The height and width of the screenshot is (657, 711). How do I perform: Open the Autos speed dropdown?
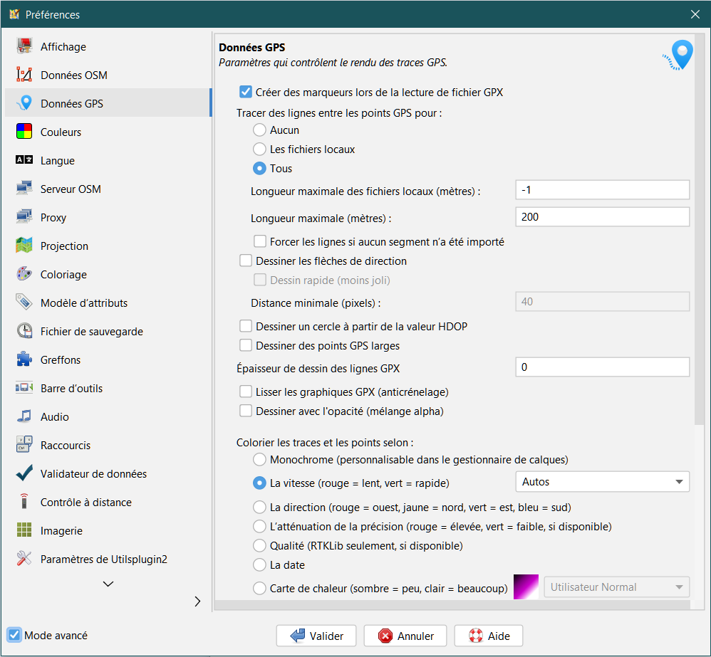coord(602,482)
